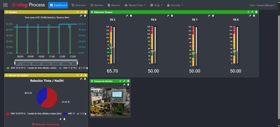
Task: Open the apps grid launcher icon
Action: click(x=5, y=5)
